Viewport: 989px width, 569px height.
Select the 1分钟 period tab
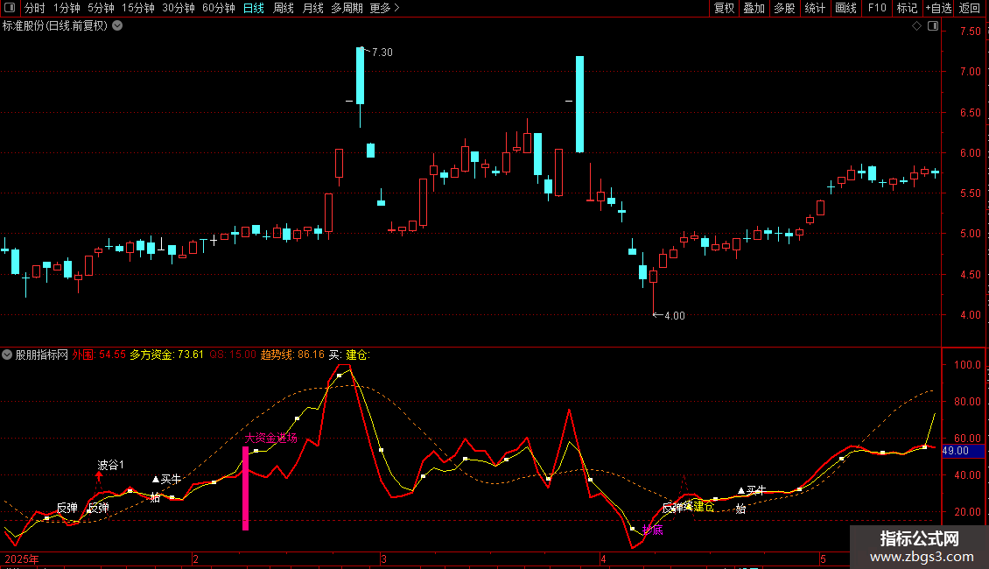point(67,8)
